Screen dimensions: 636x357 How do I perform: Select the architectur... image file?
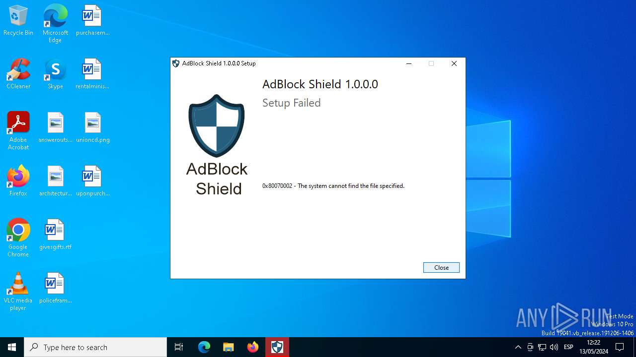(x=55, y=181)
